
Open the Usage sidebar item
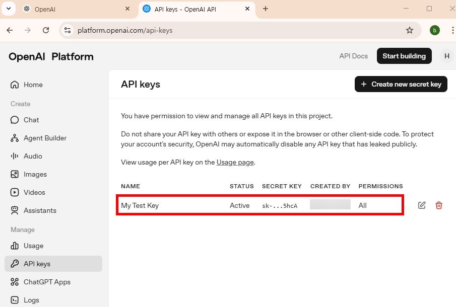click(53, 246)
